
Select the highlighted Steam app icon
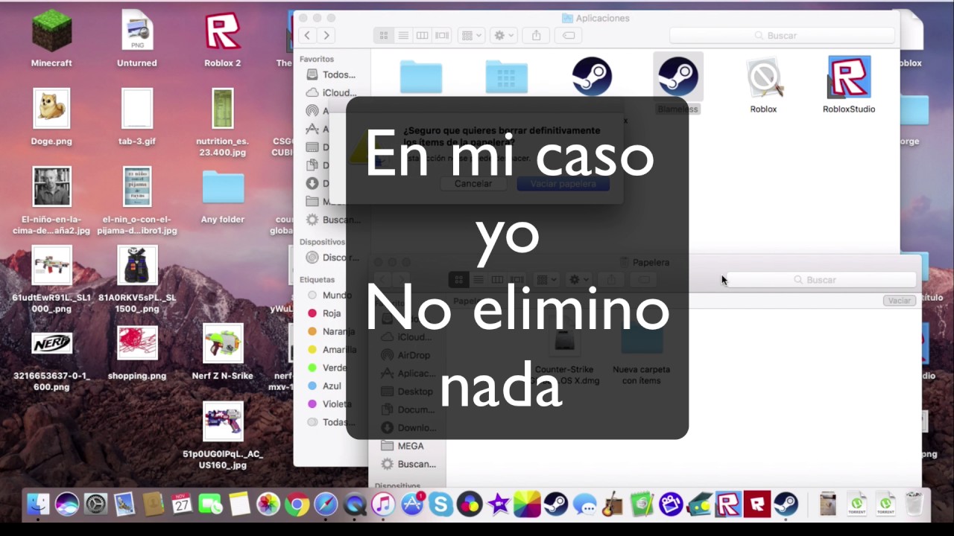(677, 77)
